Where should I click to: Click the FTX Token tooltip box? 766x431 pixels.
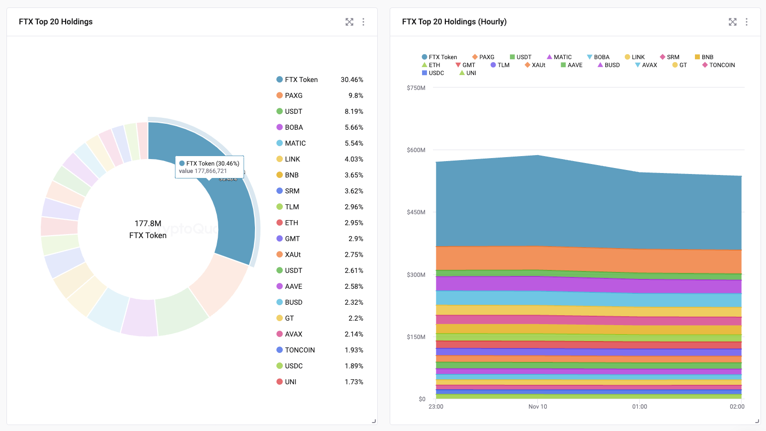pos(209,167)
